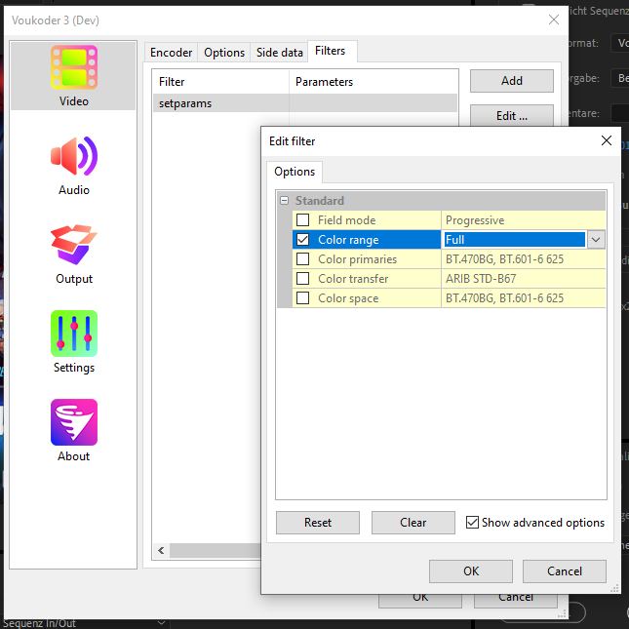This screenshot has width=629, height=629.
Task: Open the Settings sliders section
Action: (x=73, y=341)
